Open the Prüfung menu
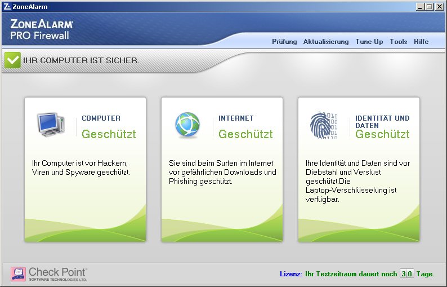The image size is (447, 287). point(284,42)
